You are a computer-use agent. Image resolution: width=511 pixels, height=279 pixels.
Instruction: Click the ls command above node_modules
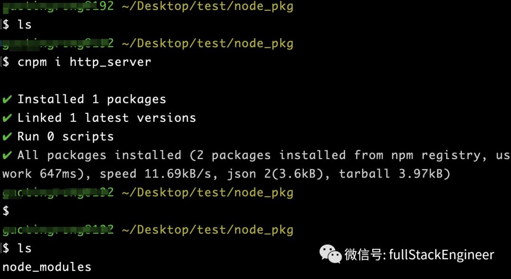coord(24,248)
